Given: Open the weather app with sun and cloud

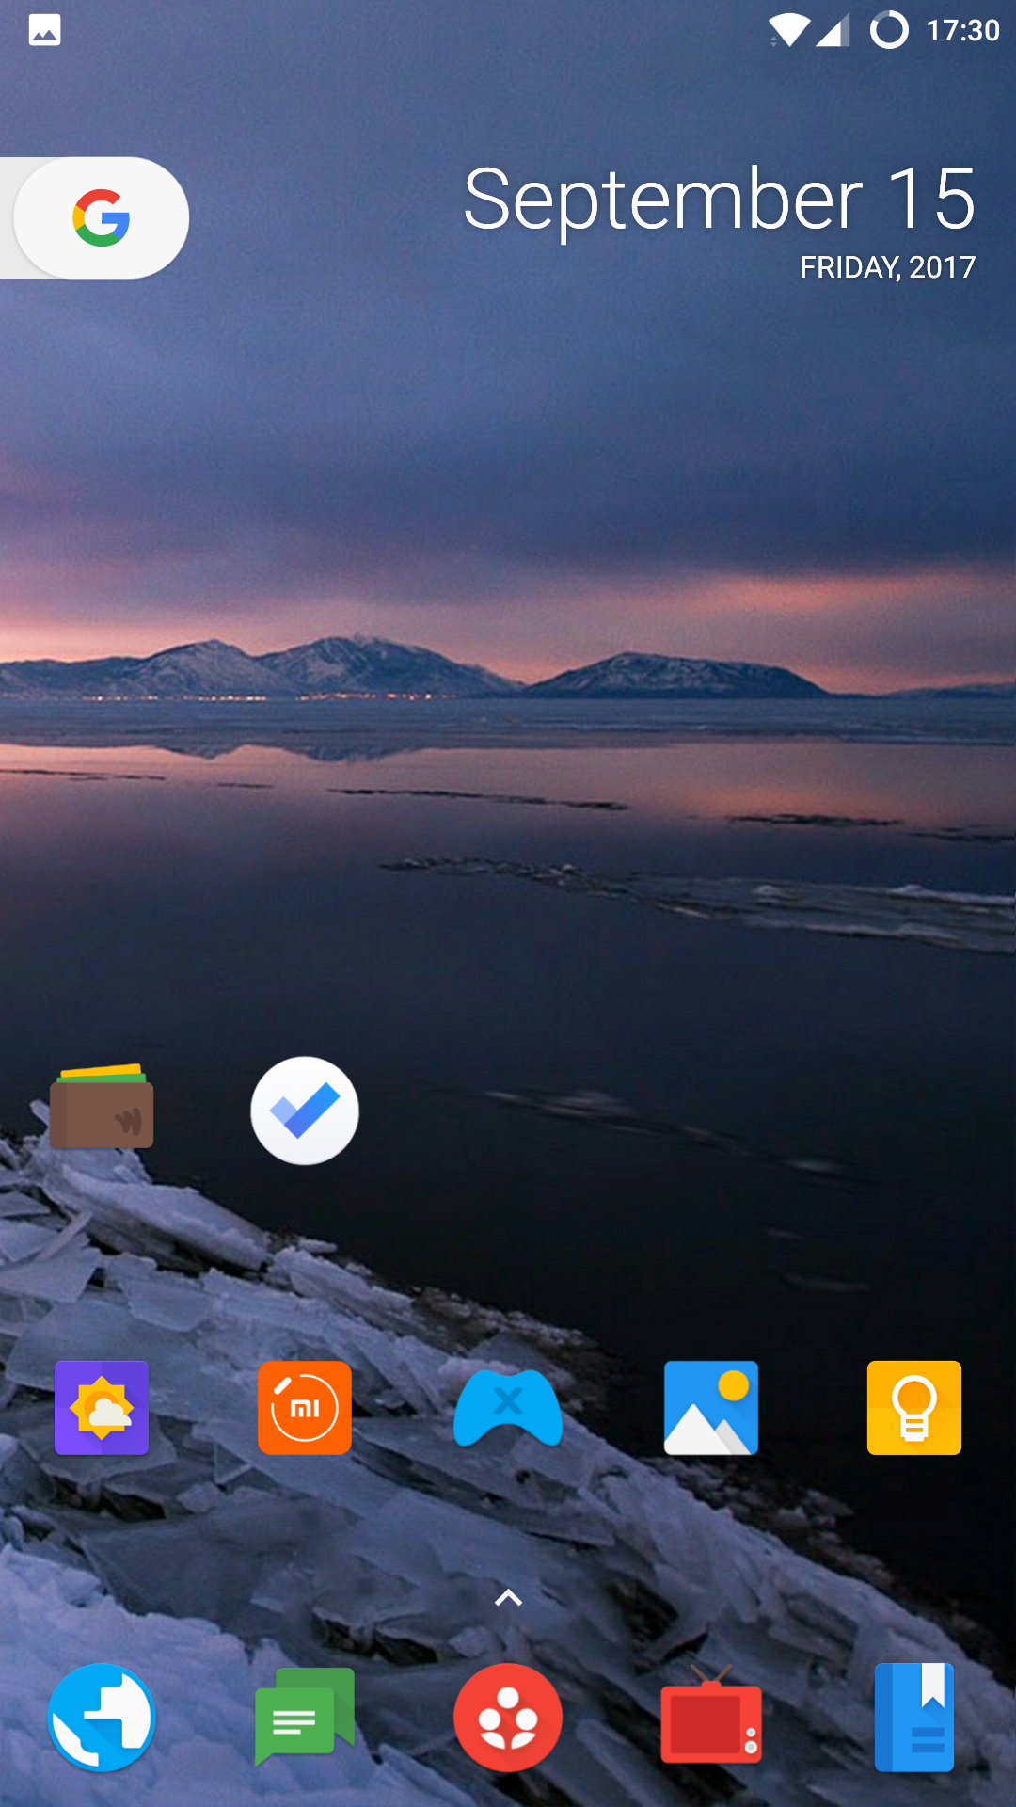Looking at the screenshot, I should pyautogui.click(x=102, y=1408).
